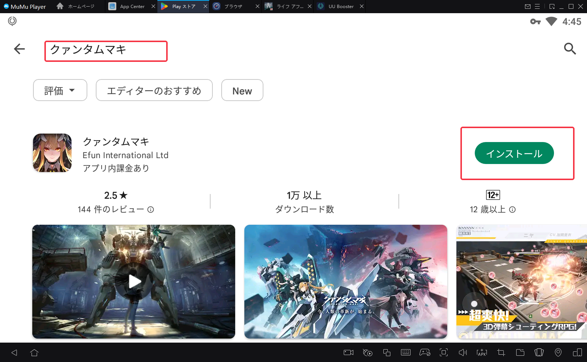
Task: Close the UU Booster tab
Action: tap(362, 6)
